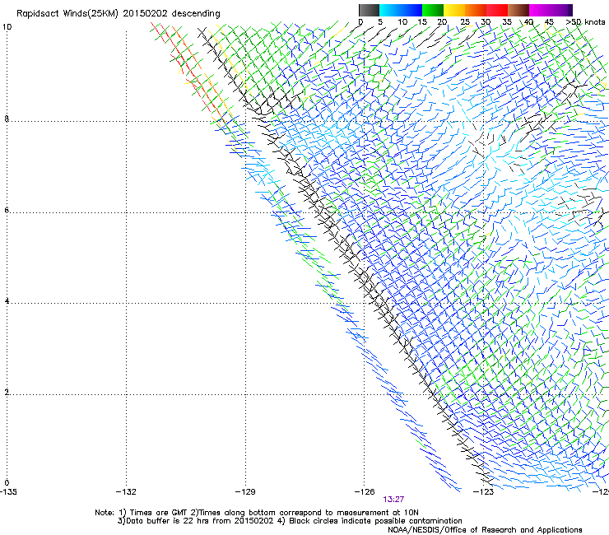The height and width of the screenshot is (535, 609).
Task: Click the '-129' longitude axis label
Action: (x=245, y=492)
